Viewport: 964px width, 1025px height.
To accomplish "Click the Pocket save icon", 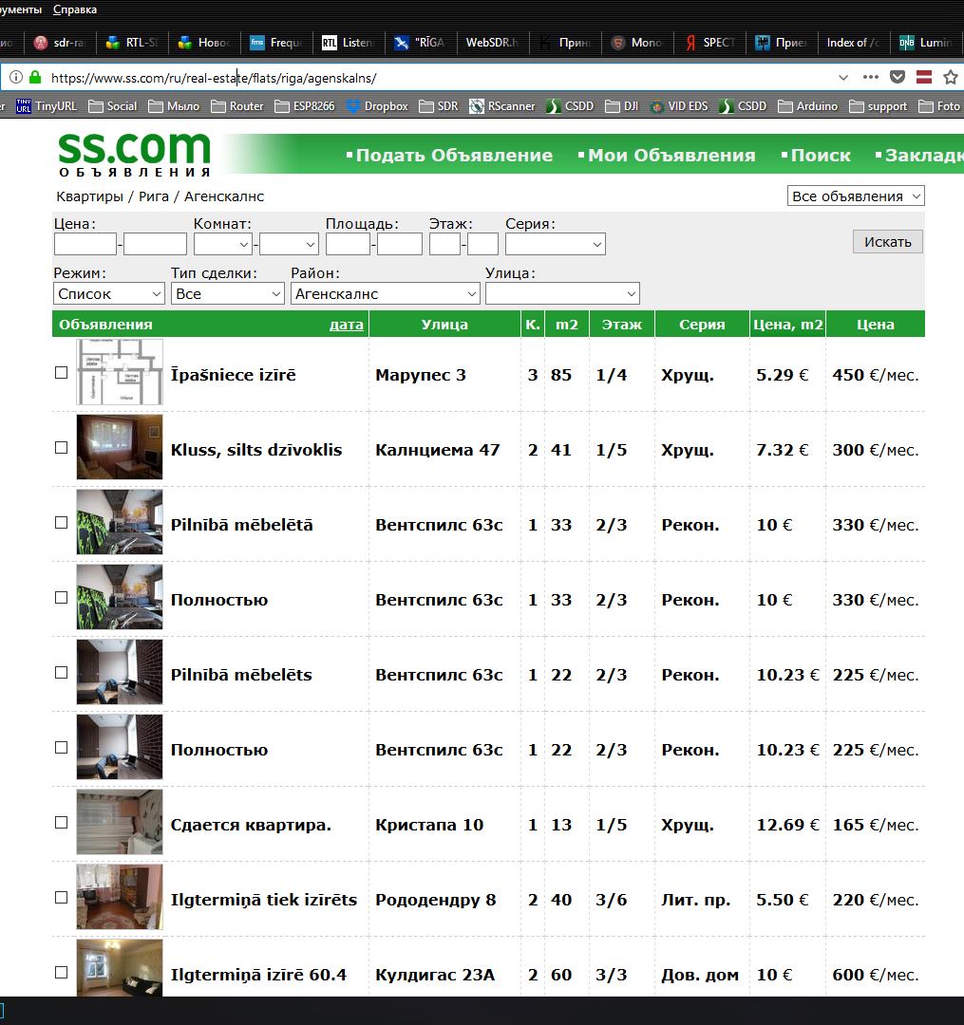I will pos(898,77).
